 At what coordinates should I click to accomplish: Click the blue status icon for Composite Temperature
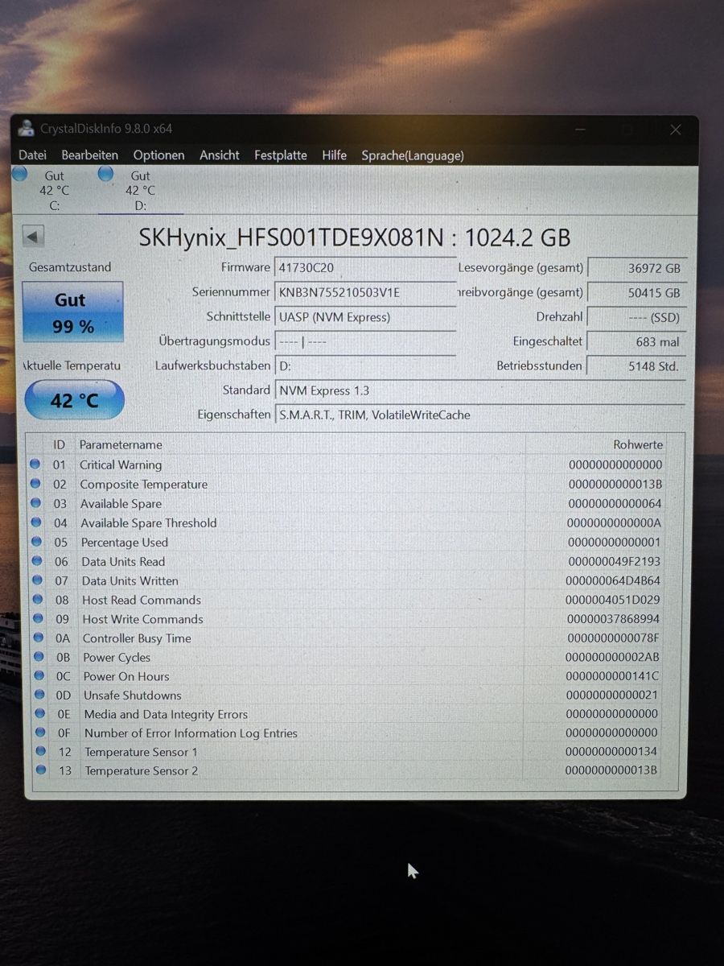pyautogui.click(x=35, y=484)
